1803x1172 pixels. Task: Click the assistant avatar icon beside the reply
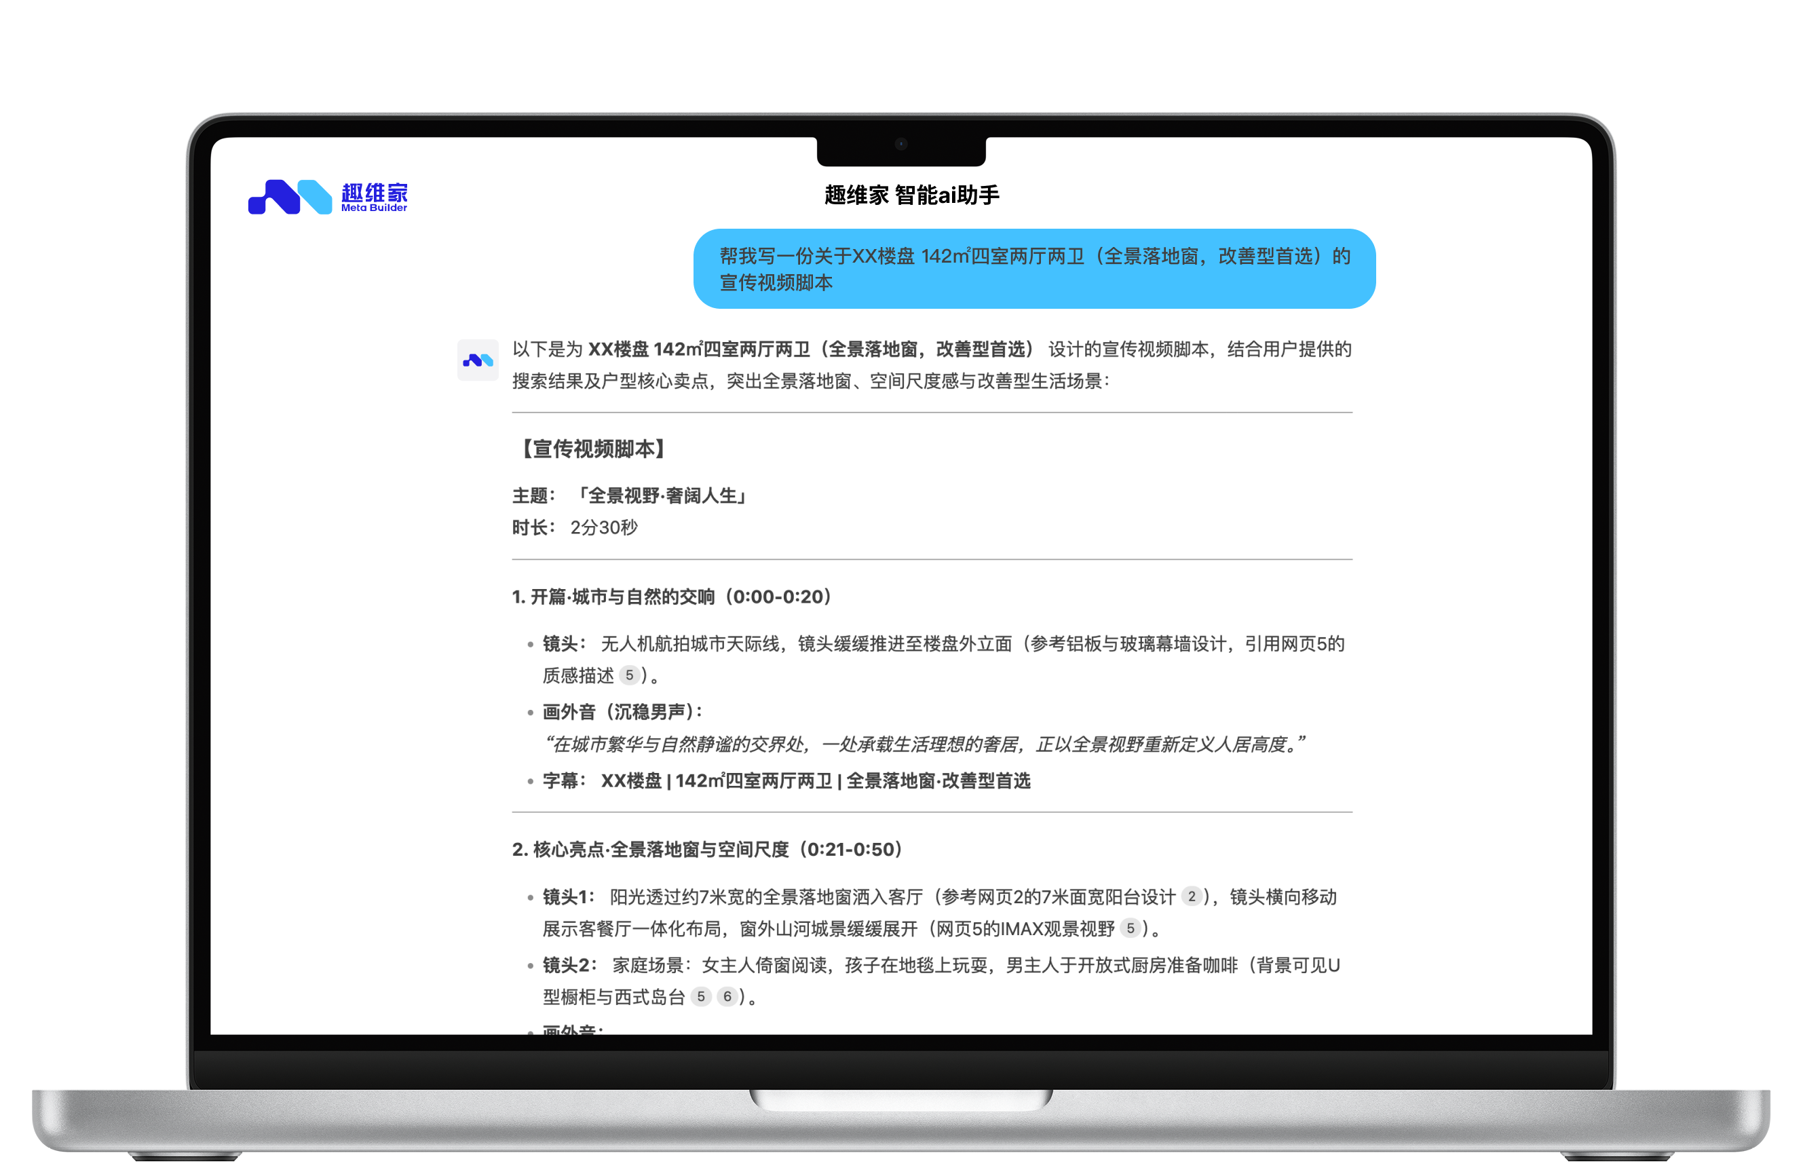point(477,360)
